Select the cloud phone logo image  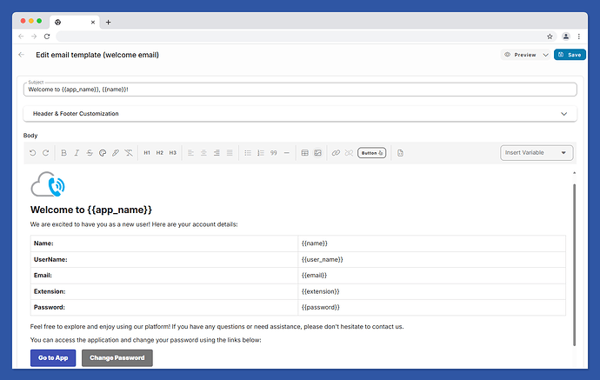[x=48, y=184]
